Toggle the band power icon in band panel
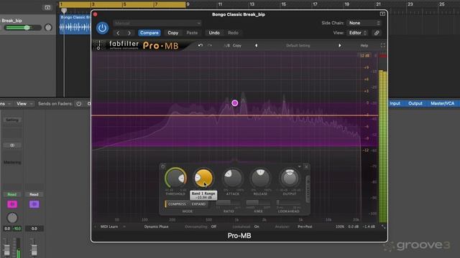 163,166
